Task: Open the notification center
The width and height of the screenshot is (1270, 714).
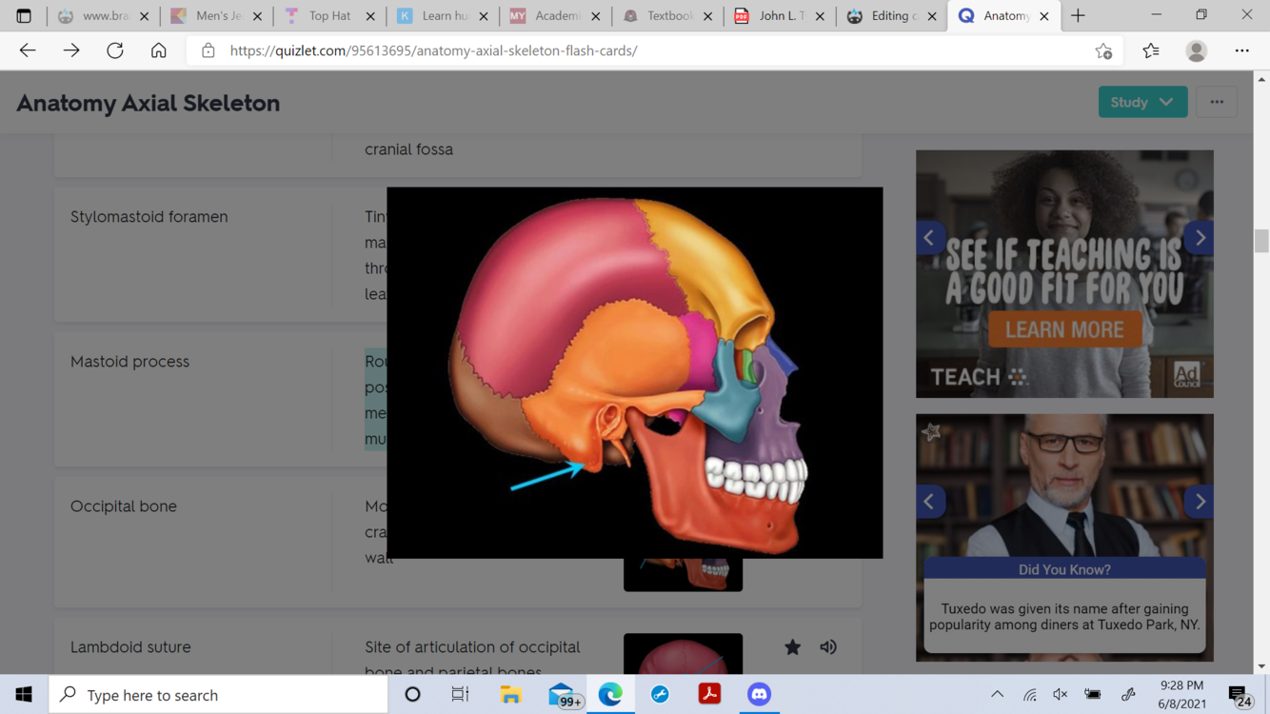Action: point(1240,696)
